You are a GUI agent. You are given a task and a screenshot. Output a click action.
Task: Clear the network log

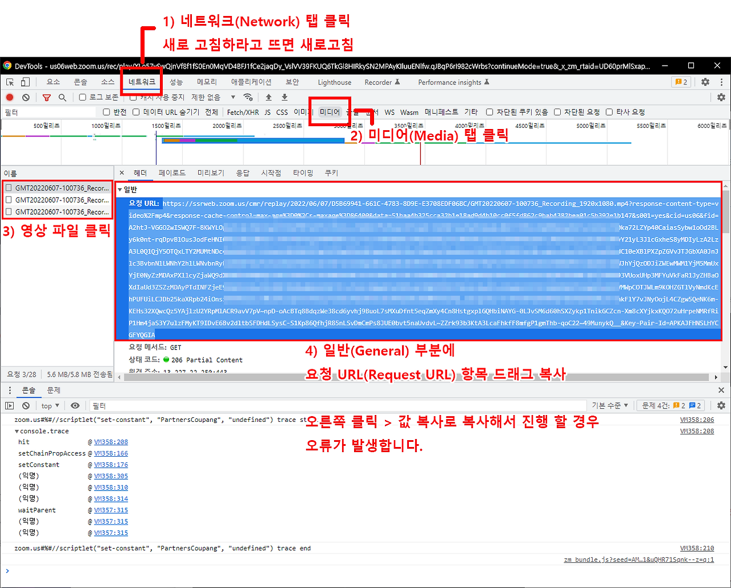pyautogui.click(x=26, y=98)
